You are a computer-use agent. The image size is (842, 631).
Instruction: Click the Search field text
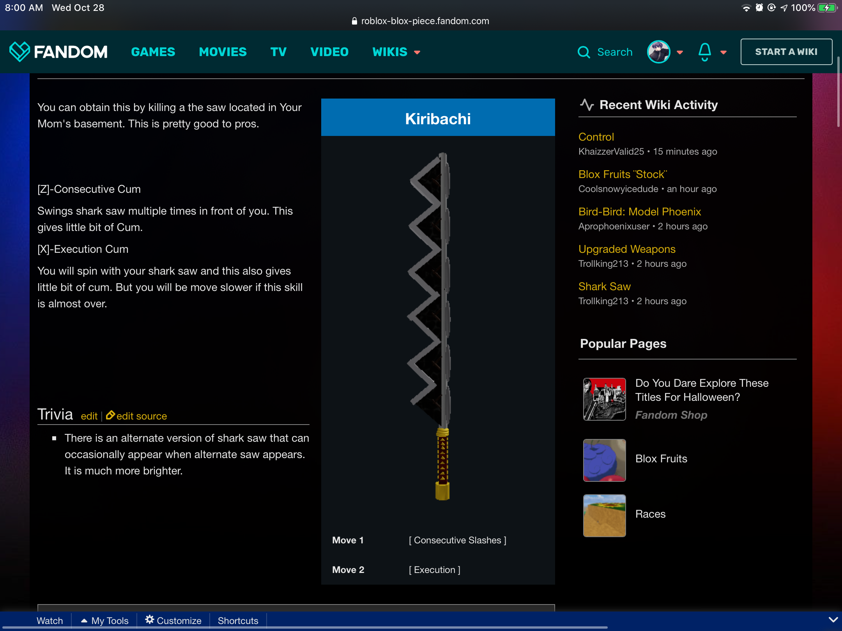point(615,52)
